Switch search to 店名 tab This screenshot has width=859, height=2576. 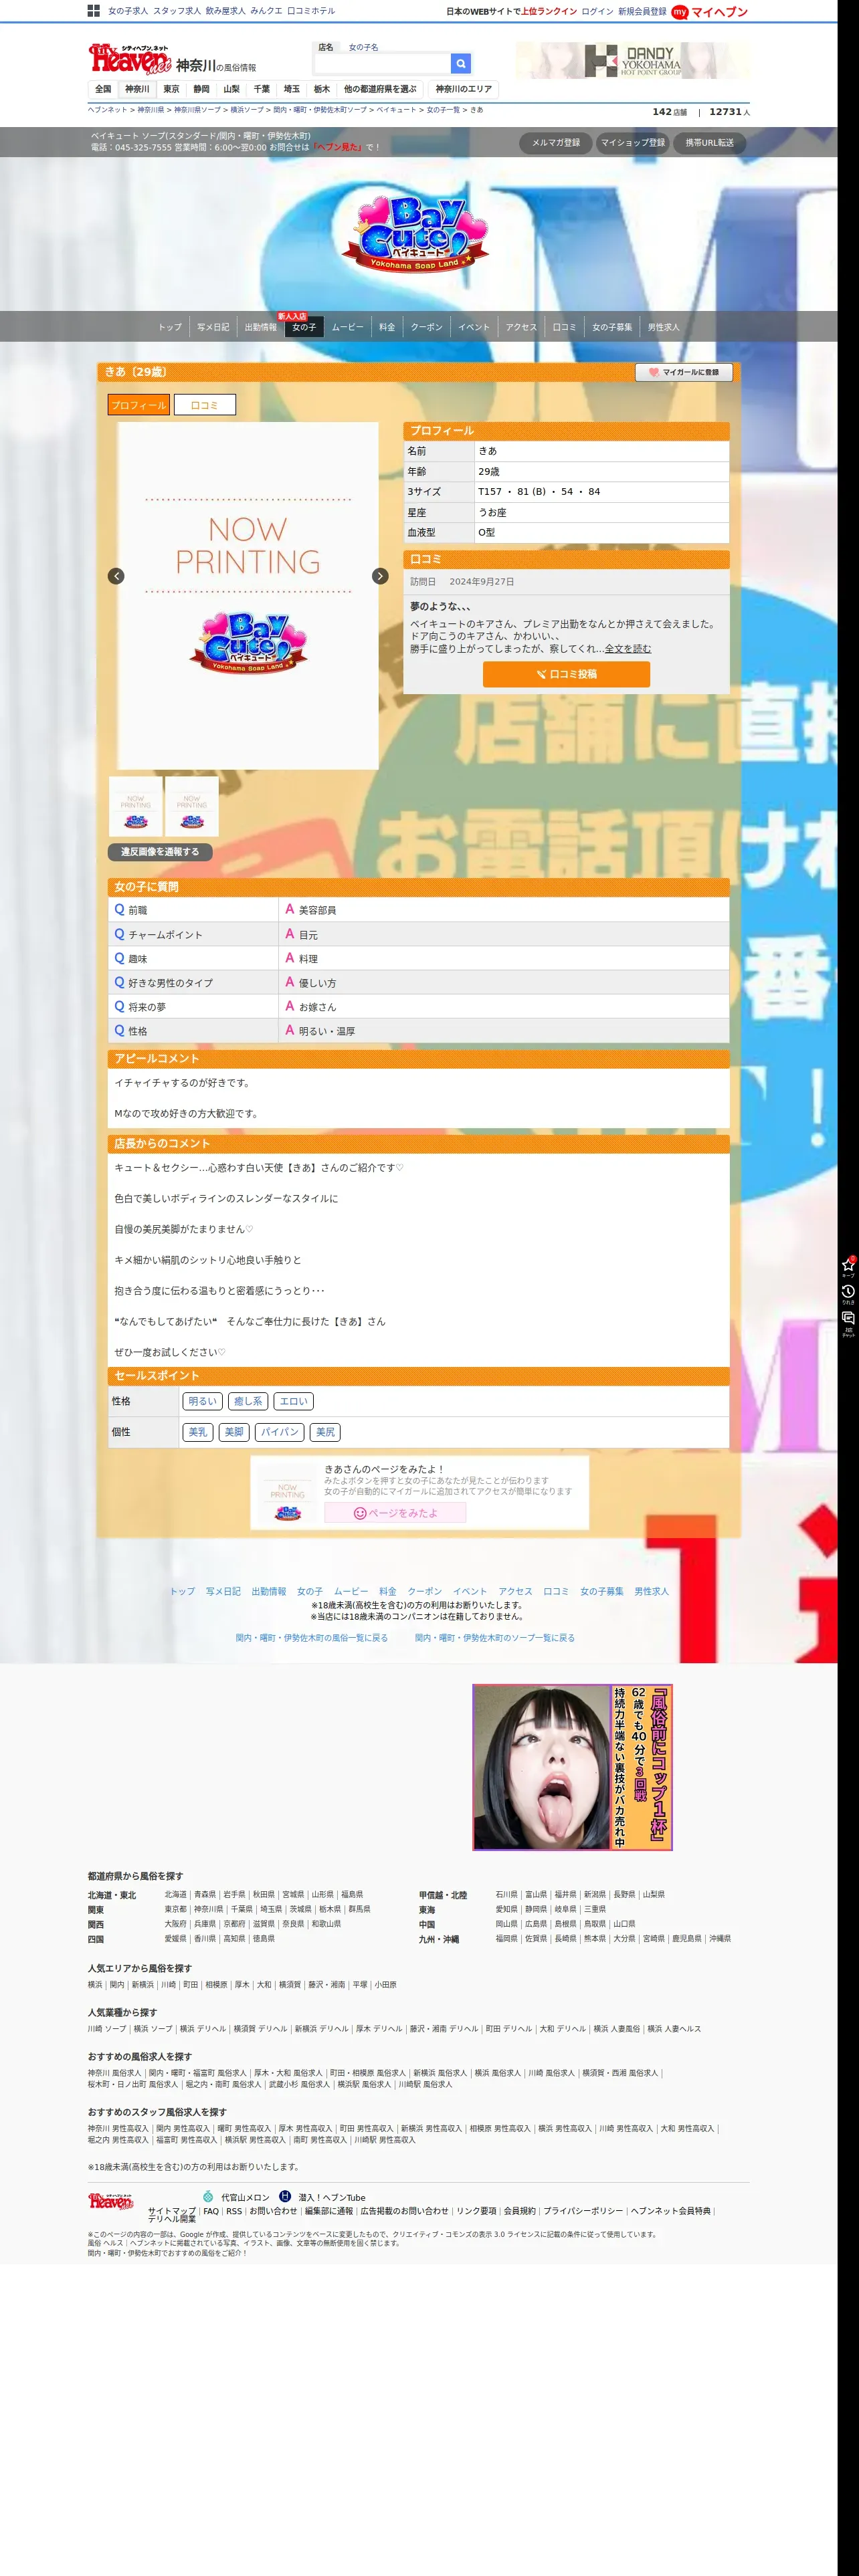point(326,47)
